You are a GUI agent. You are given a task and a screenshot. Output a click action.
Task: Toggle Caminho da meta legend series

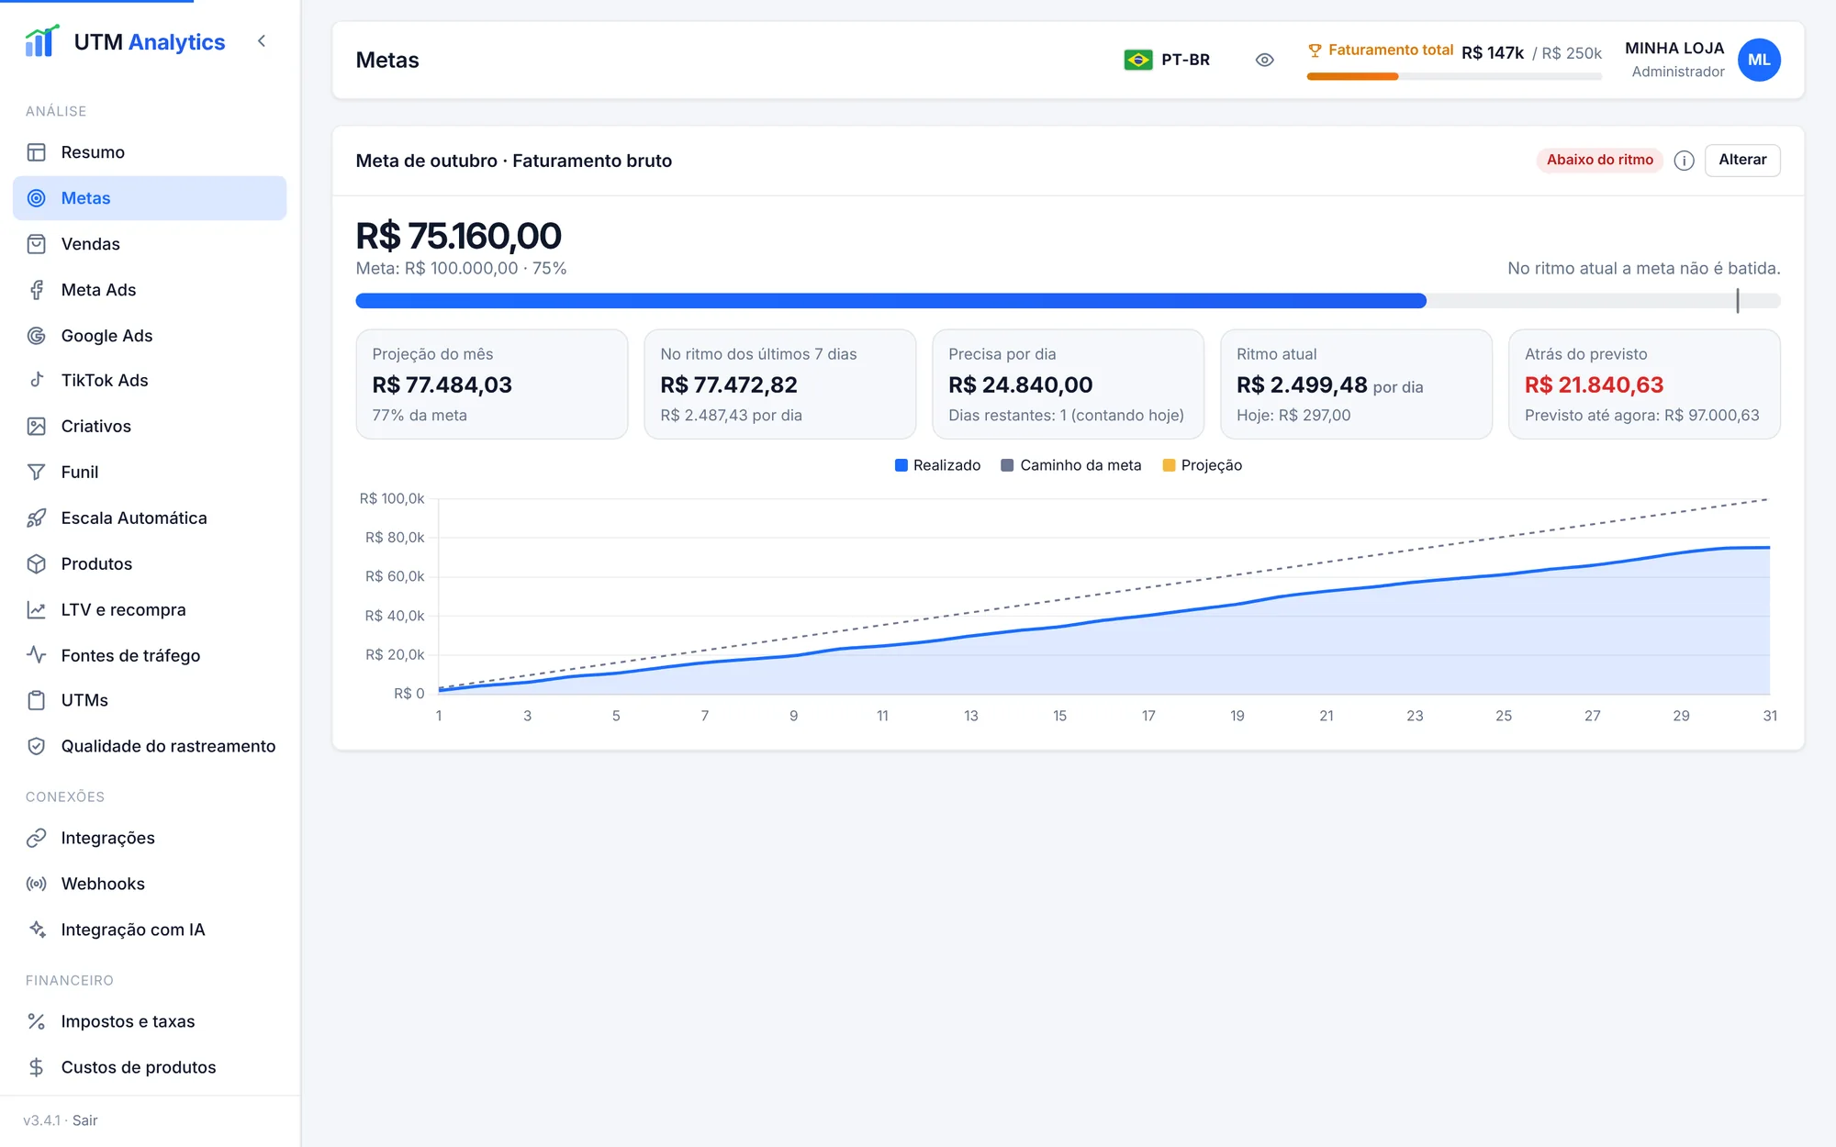tap(1070, 465)
